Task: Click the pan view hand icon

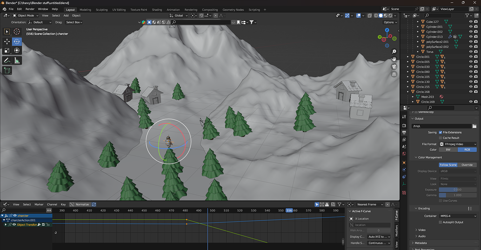Action: tap(394, 59)
